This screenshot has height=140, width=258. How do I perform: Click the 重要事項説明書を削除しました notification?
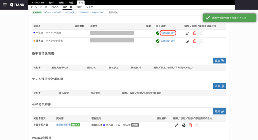point(230,18)
